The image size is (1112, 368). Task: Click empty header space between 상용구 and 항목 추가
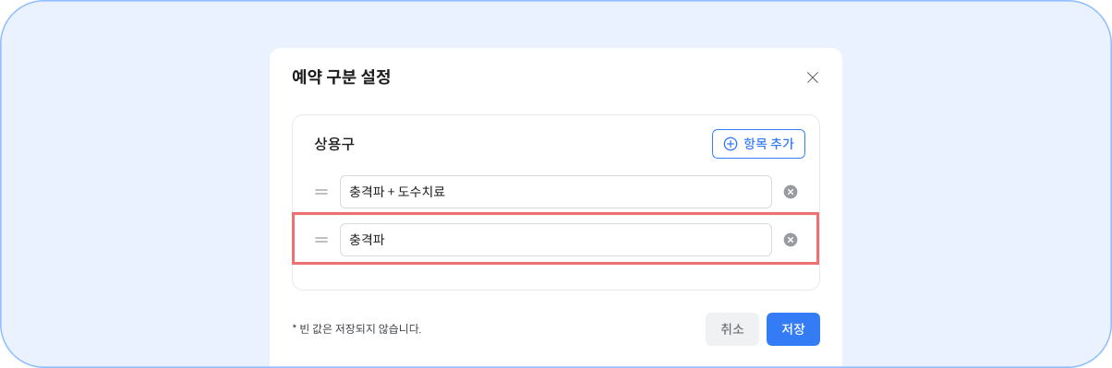(x=534, y=144)
